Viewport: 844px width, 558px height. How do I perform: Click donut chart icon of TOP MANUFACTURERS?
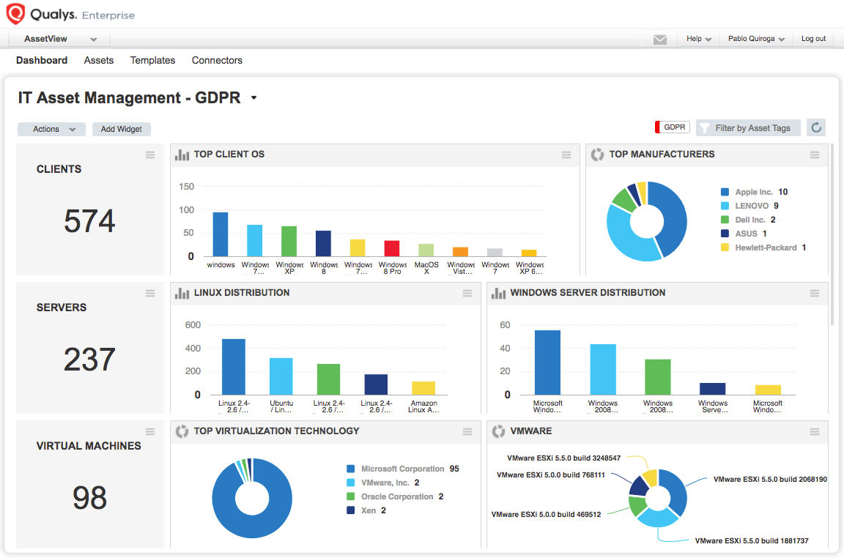click(x=598, y=155)
